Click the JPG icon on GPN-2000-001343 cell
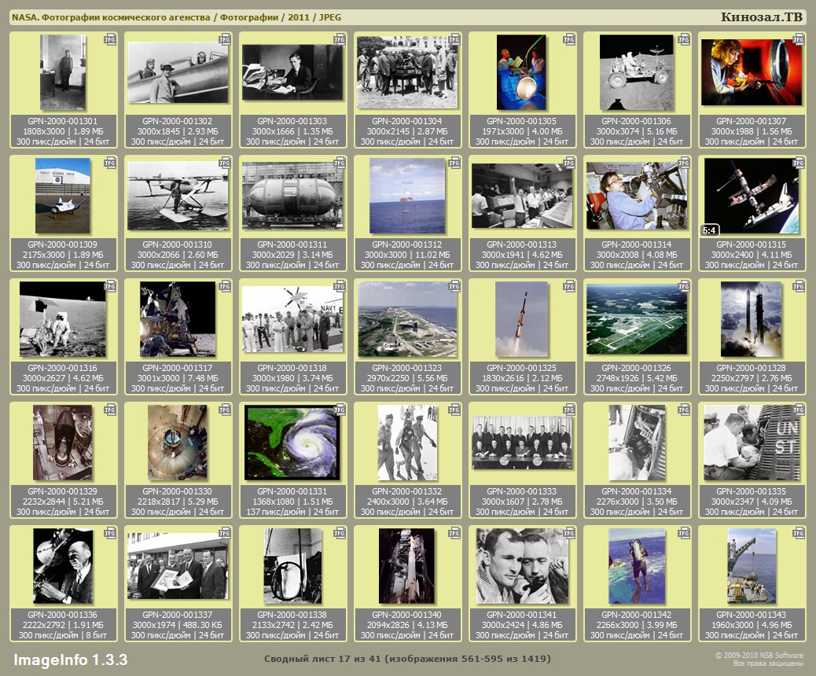 tap(799, 533)
